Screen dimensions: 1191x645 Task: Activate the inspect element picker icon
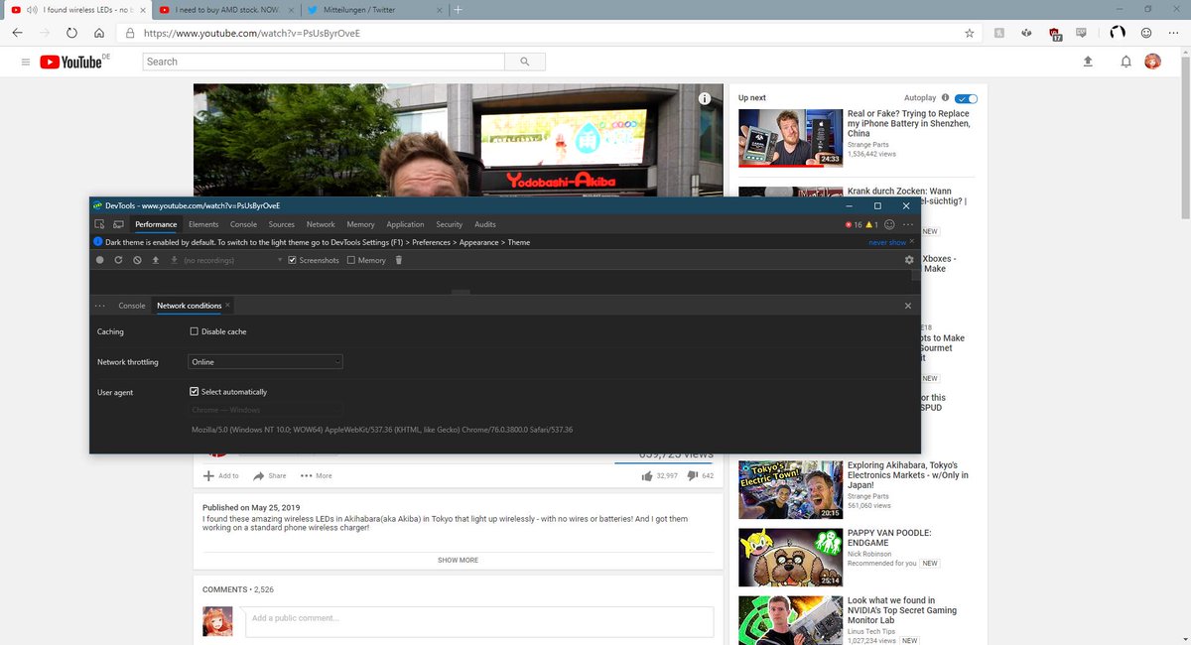(x=99, y=224)
